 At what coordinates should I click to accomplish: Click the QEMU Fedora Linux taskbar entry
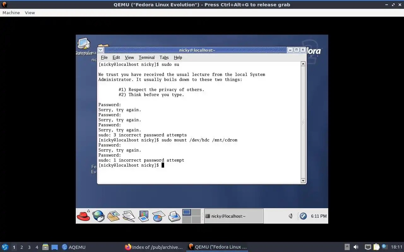click(217, 247)
